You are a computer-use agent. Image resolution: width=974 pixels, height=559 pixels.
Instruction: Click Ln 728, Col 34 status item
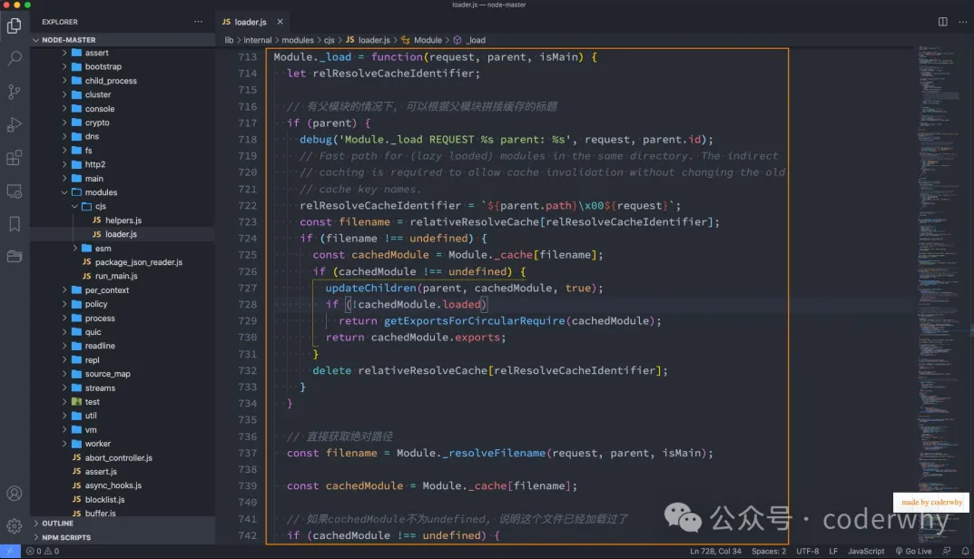[715, 551]
